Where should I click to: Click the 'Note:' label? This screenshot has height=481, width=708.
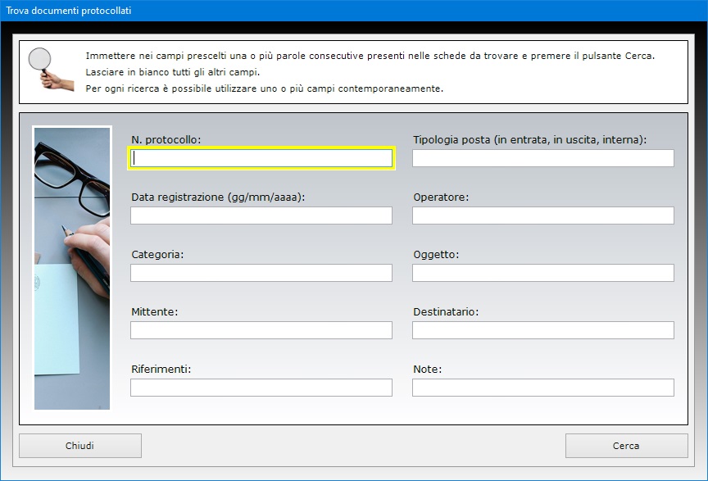(428, 369)
